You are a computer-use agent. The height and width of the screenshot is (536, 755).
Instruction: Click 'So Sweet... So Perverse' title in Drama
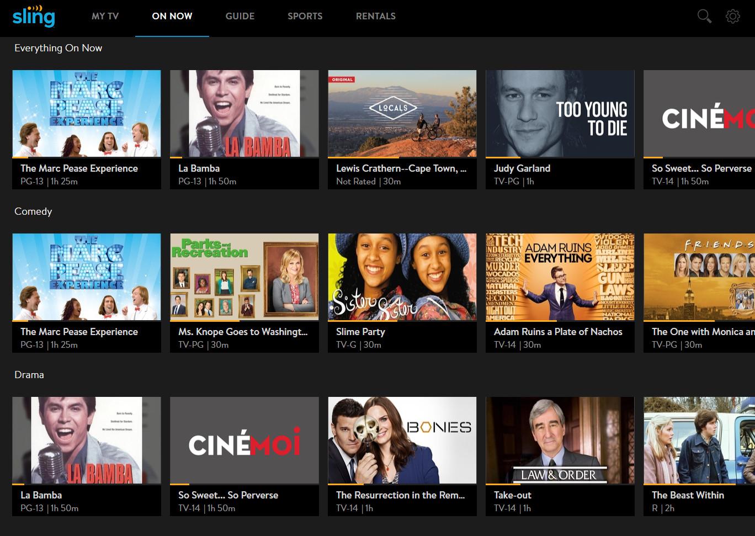(228, 495)
